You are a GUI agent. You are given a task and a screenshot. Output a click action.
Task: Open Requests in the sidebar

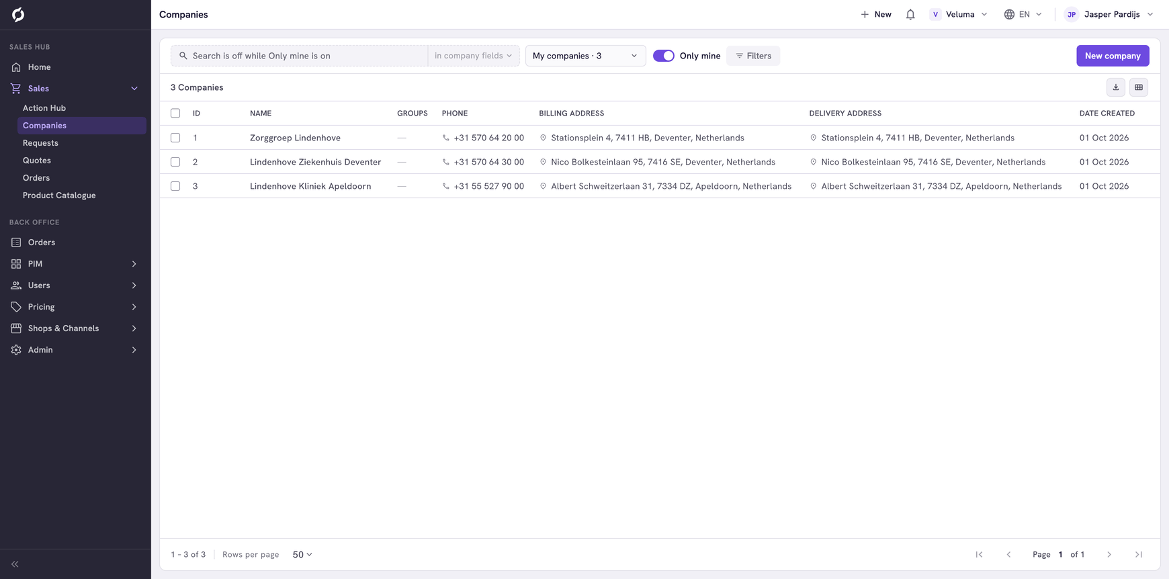pyautogui.click(x=82, y=143)
